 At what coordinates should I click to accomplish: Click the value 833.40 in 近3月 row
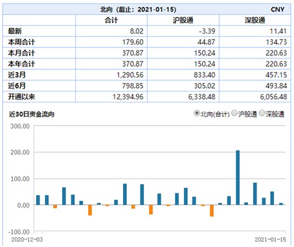coord(205,75)
